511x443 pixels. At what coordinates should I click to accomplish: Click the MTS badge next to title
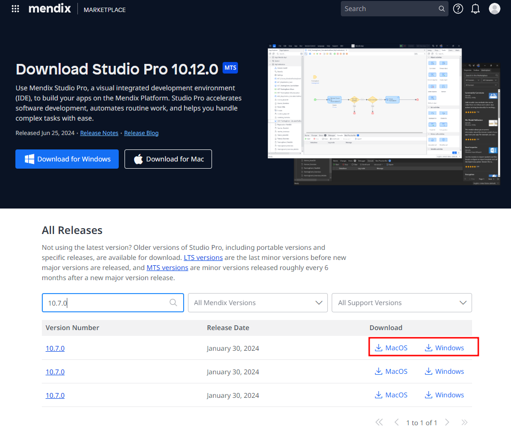point(230,68)
